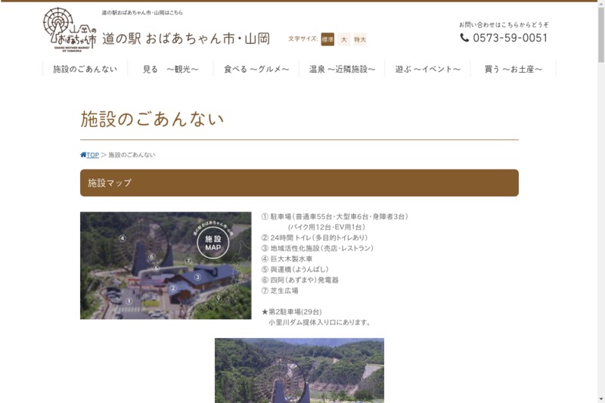
Task: Set the text size to 標準
Action: pyautogui.click(x=327, y=39)
